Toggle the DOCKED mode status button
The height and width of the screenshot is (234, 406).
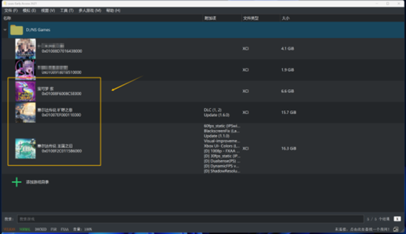point(41,229)
